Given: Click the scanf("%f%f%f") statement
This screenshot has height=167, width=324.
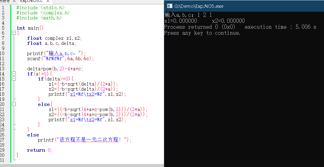Looking at the screenshot, I should pos(61,58).
